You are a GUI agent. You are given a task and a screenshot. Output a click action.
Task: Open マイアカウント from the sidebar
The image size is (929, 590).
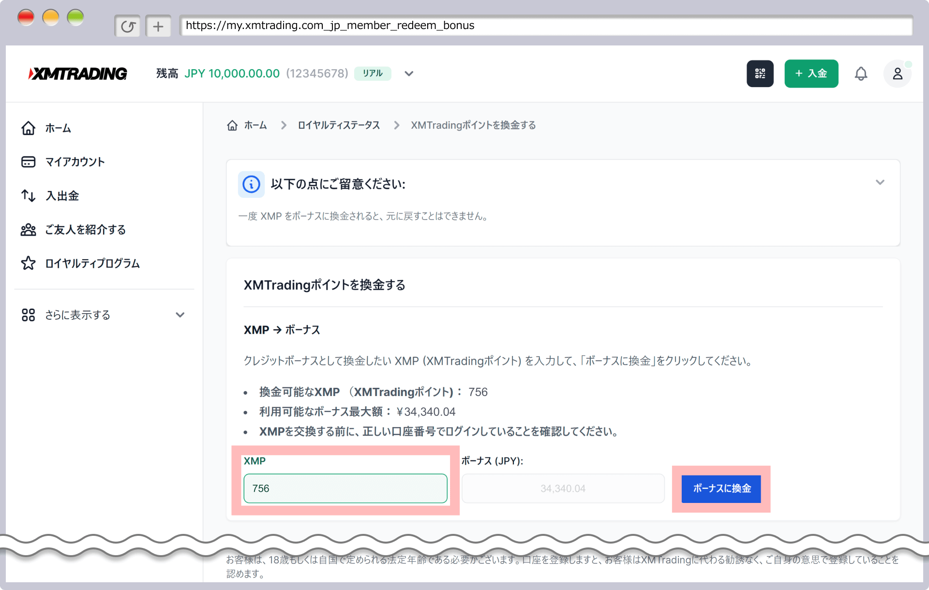click(75, 162)
